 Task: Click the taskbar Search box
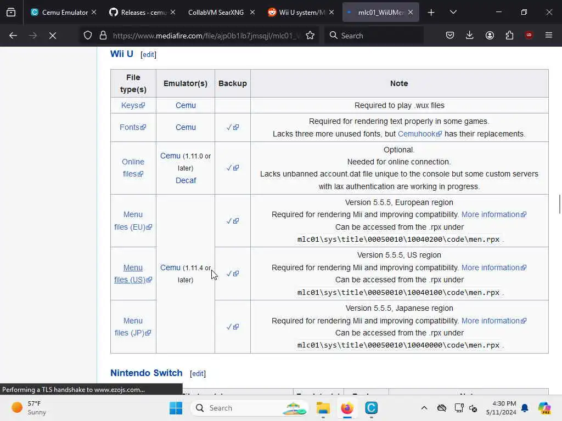coord(250,408)
